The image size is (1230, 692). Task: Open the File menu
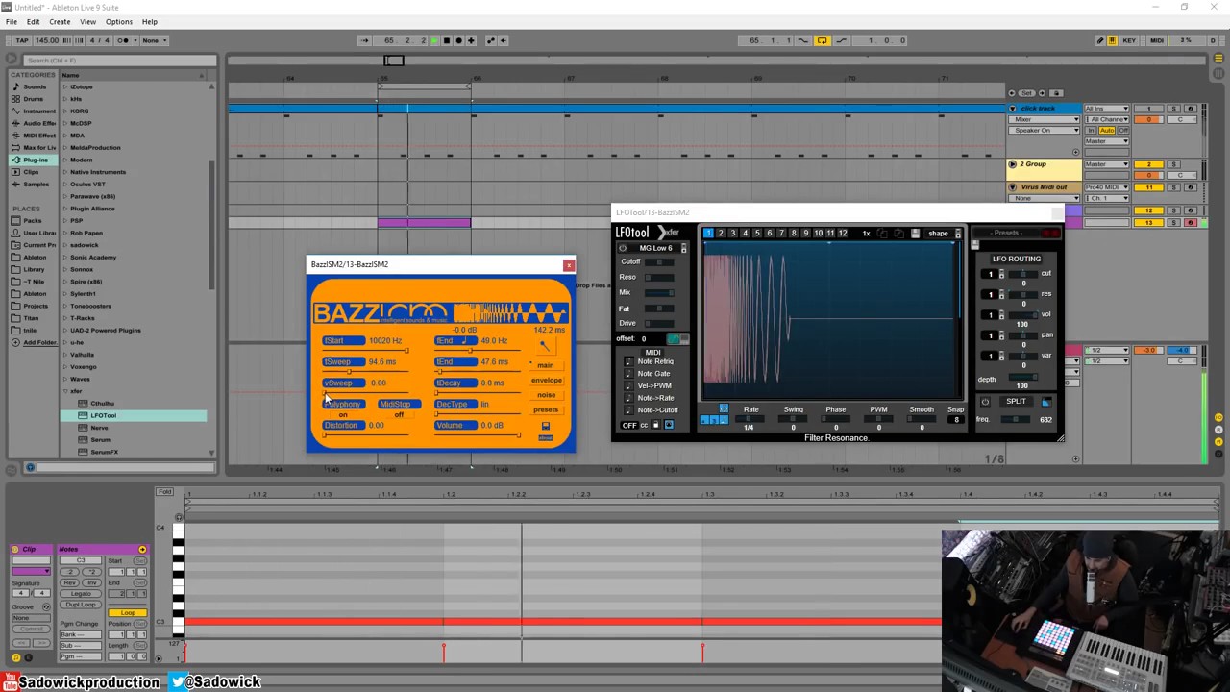click(11, 21)
